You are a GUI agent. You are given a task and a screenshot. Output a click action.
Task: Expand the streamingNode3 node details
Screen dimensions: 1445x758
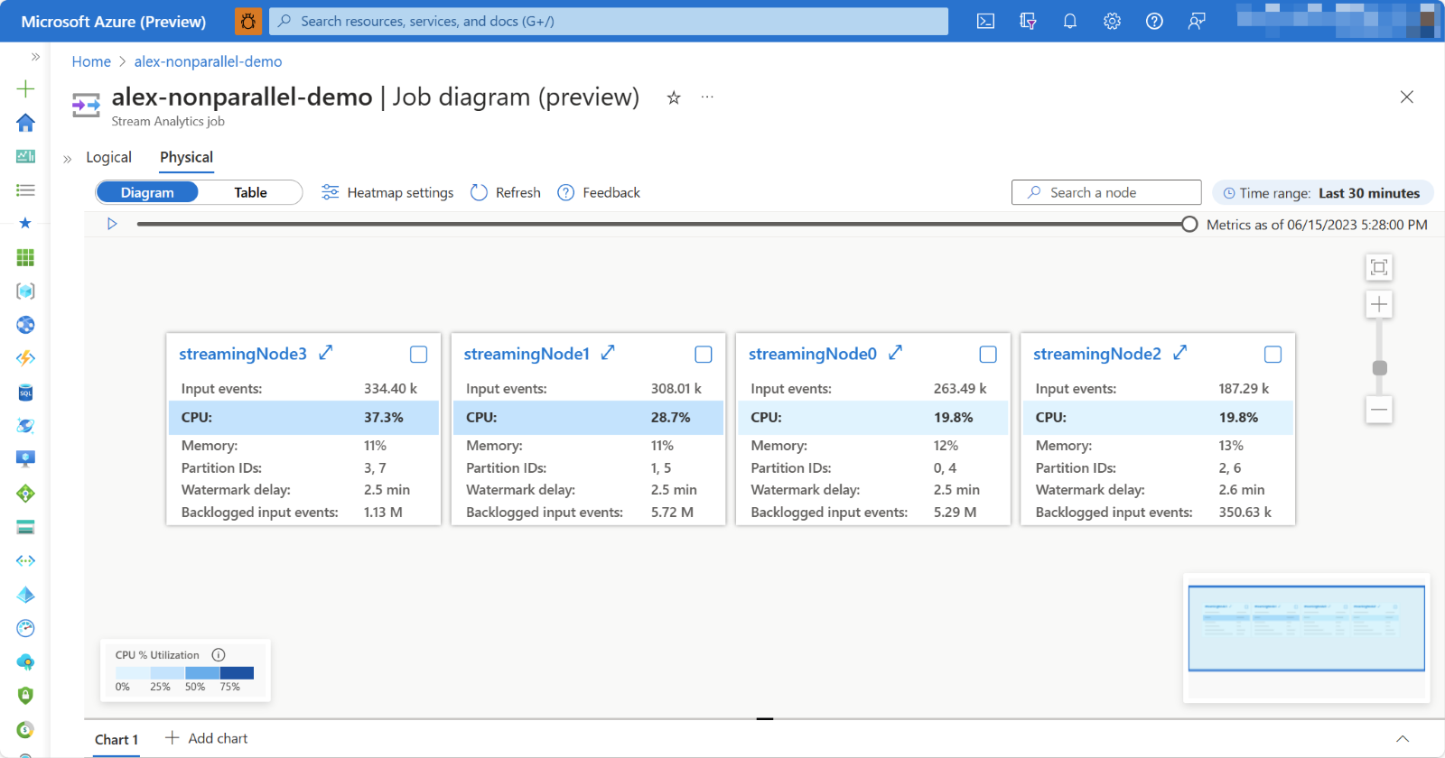(x=326, y=353)
